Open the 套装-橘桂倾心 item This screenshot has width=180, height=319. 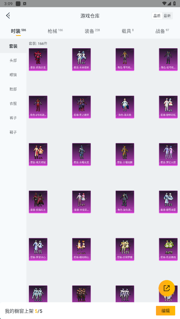(x=81, y=249)
